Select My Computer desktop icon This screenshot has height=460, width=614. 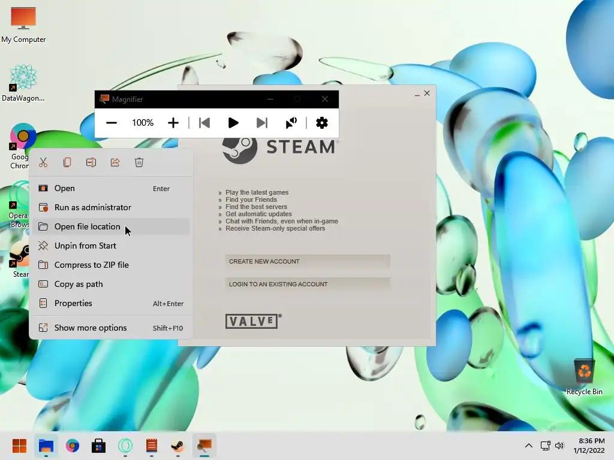[23, 24]
